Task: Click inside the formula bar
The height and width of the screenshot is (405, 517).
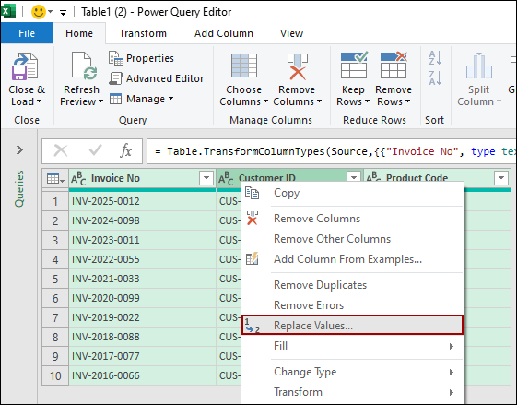Action: click(332, 151)
